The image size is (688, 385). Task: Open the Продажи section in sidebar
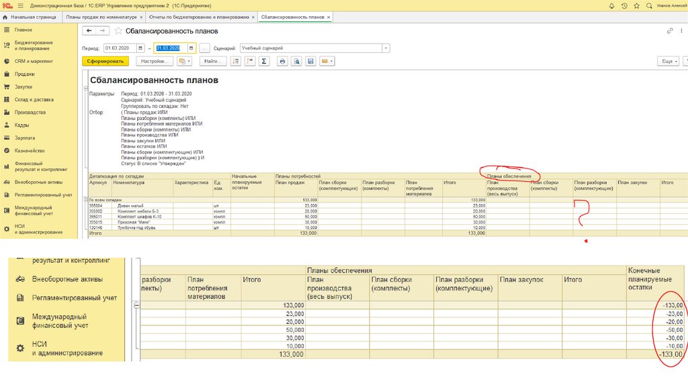25,74
